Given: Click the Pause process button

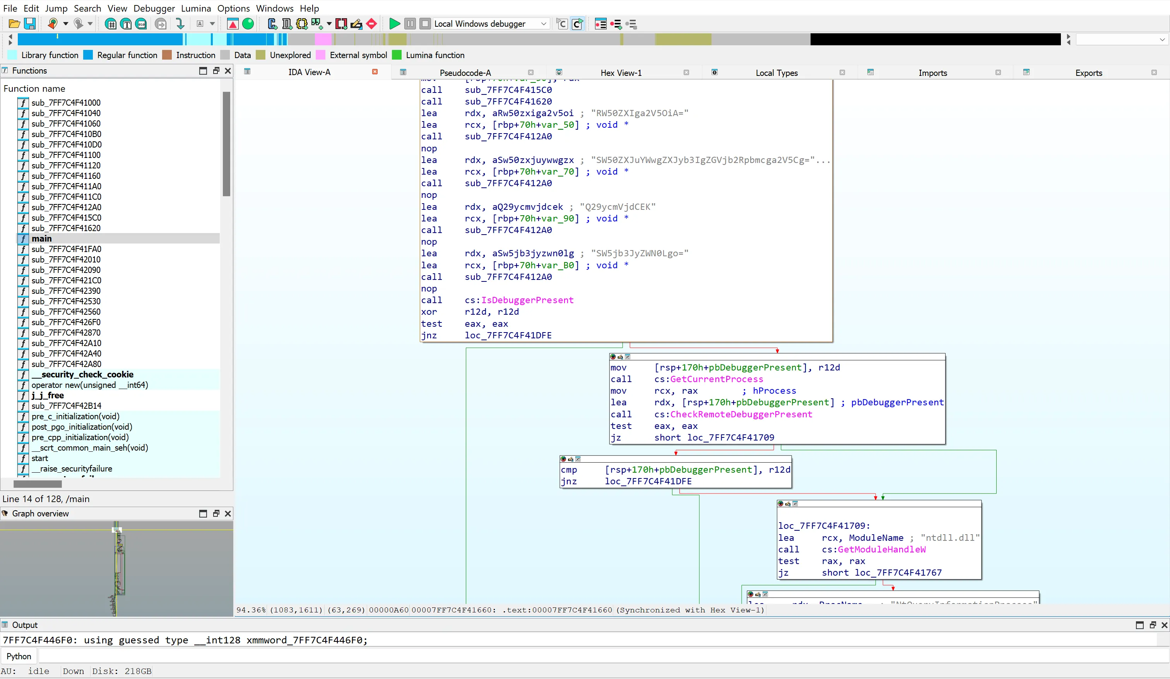Looking at the screenshot, I should (409, 24).
